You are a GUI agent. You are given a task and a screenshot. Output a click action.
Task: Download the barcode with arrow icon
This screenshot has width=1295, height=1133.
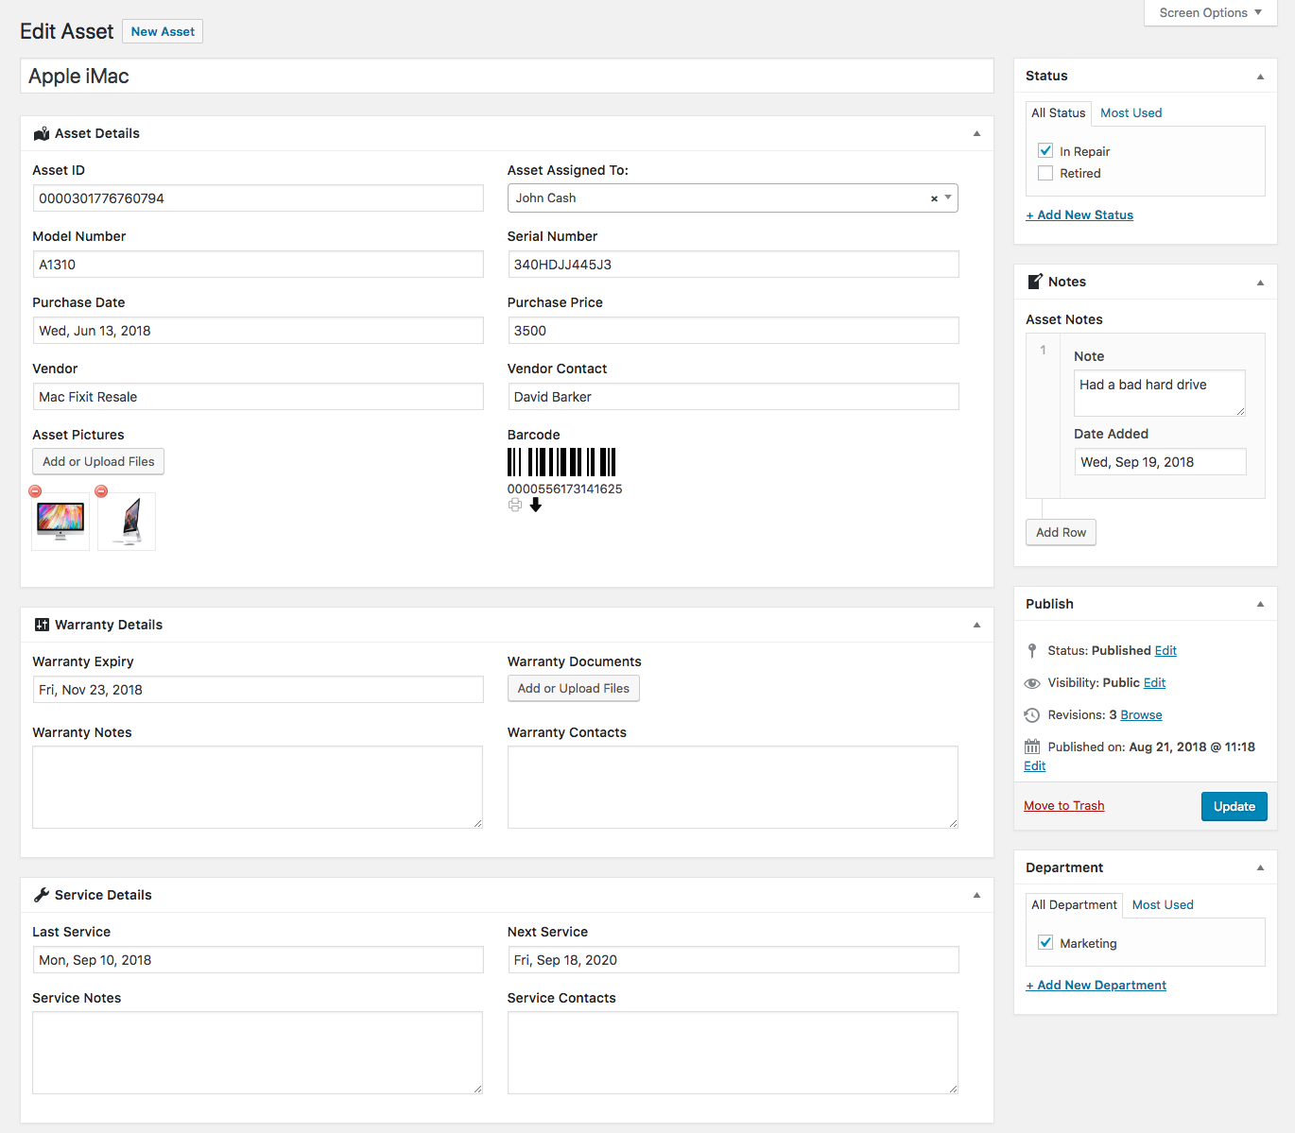[536, 505]
